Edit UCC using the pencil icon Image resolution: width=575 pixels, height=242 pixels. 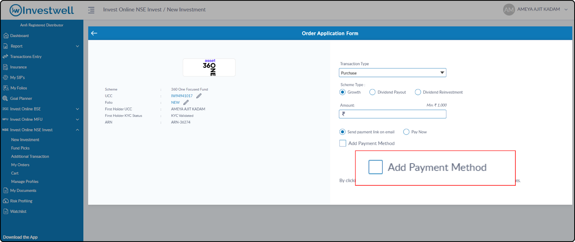199,96
